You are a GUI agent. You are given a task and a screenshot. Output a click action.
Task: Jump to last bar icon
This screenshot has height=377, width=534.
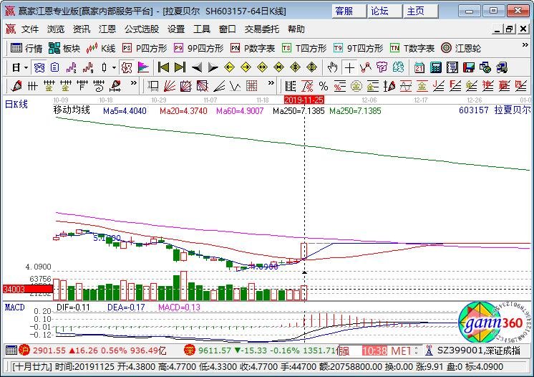(x=180, y=67)
